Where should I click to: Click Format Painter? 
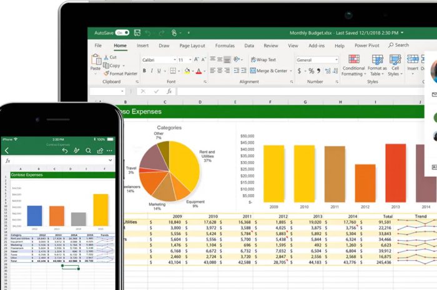(120, 73)
